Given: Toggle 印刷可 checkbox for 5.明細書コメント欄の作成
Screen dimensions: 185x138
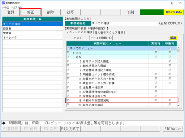Looking at the screenshot, I should (x=170, y=74).
